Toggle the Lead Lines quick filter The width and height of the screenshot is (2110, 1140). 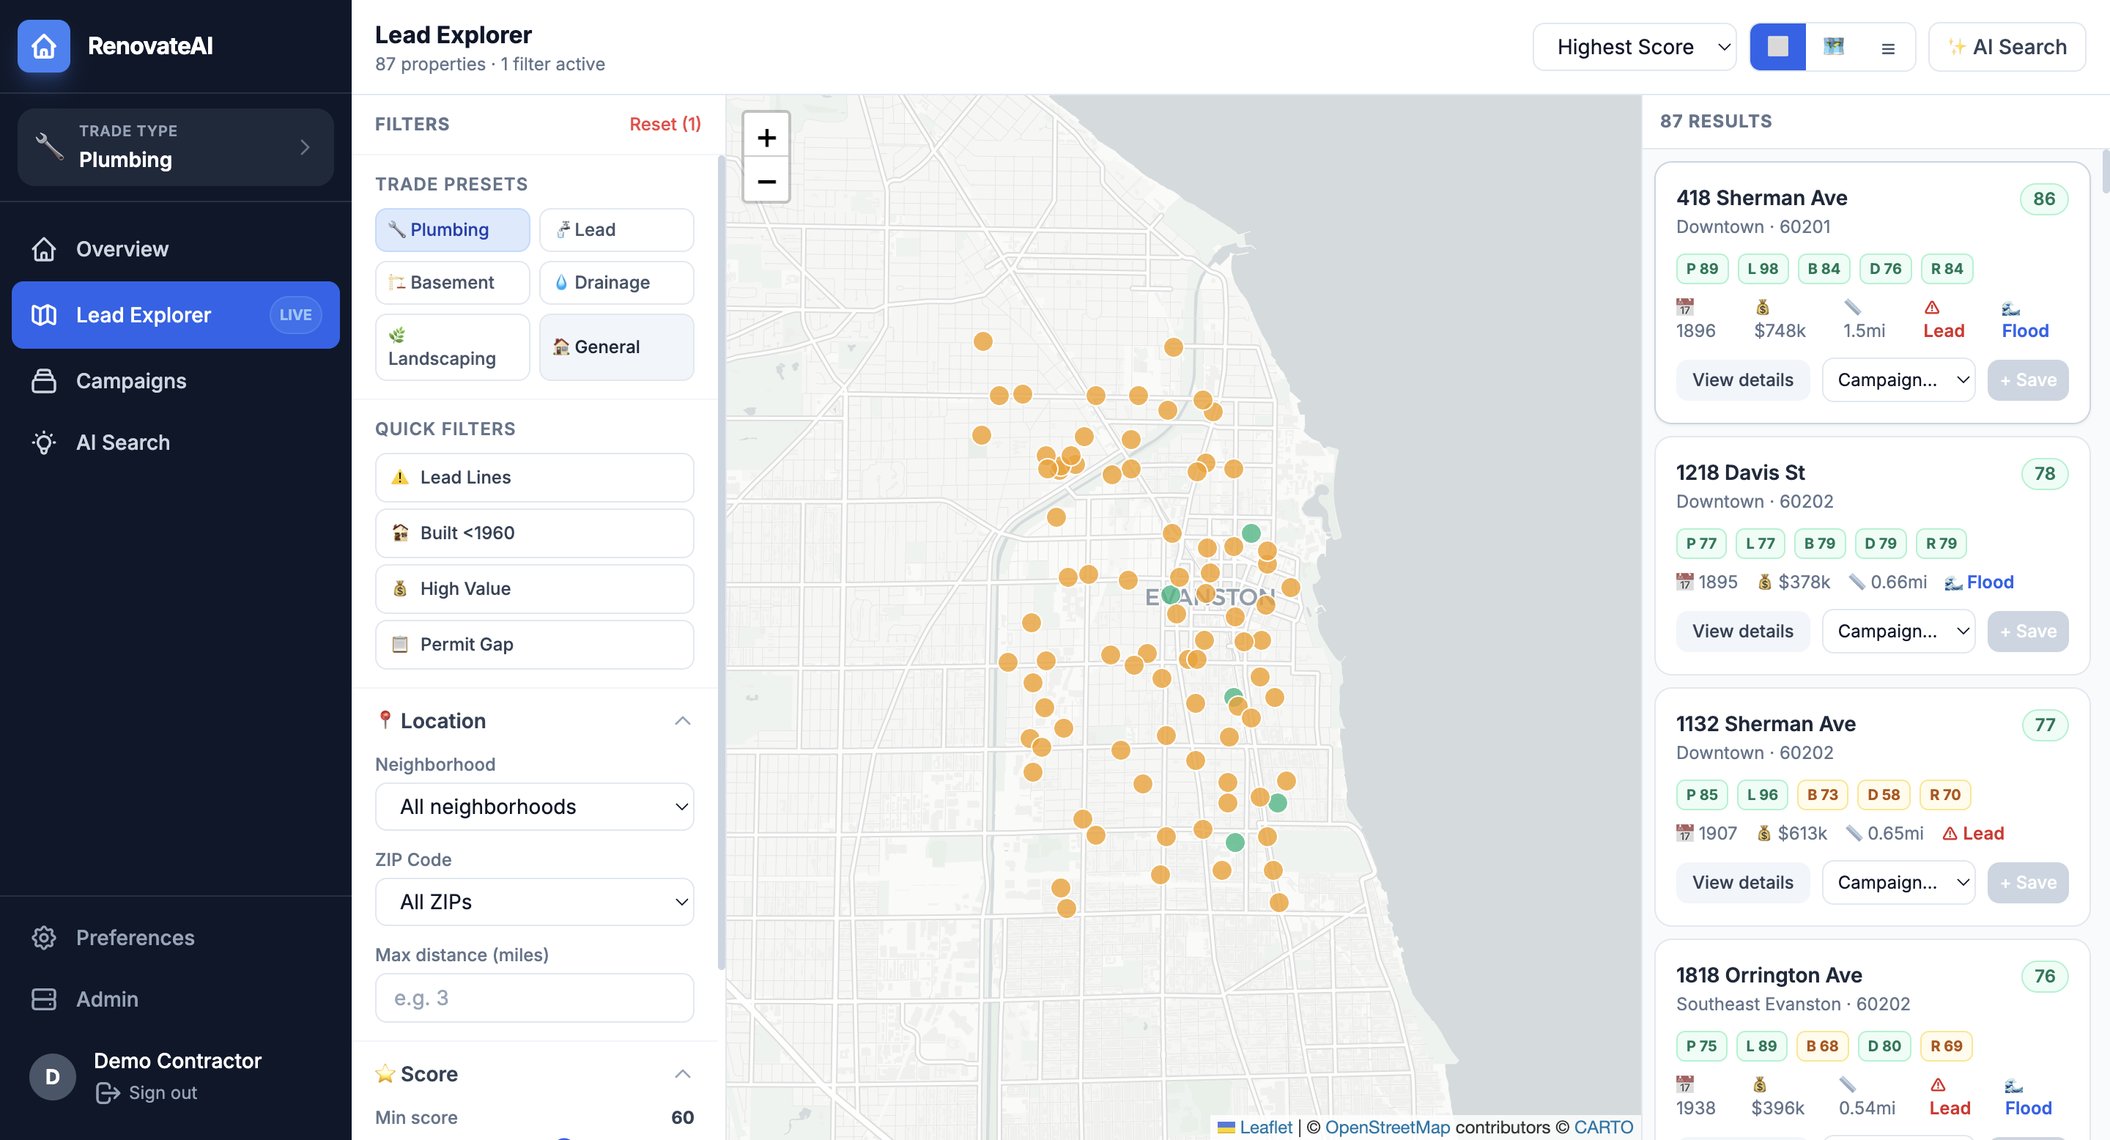coord(534,478)
